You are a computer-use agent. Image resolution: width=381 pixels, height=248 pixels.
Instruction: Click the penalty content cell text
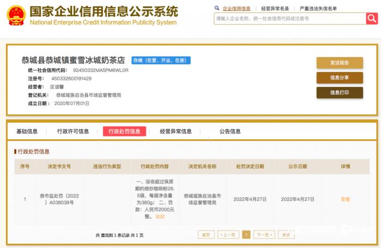click(155, 199)
